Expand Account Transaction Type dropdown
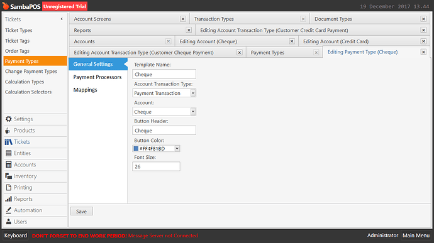 coord(193,93)
